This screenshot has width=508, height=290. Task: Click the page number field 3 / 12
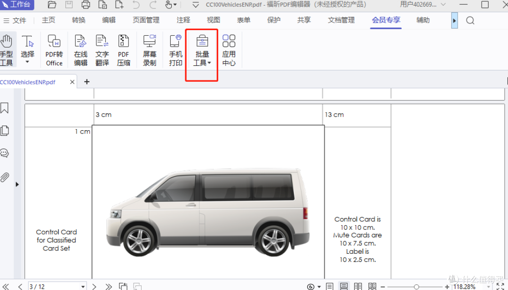coord(54,286)
